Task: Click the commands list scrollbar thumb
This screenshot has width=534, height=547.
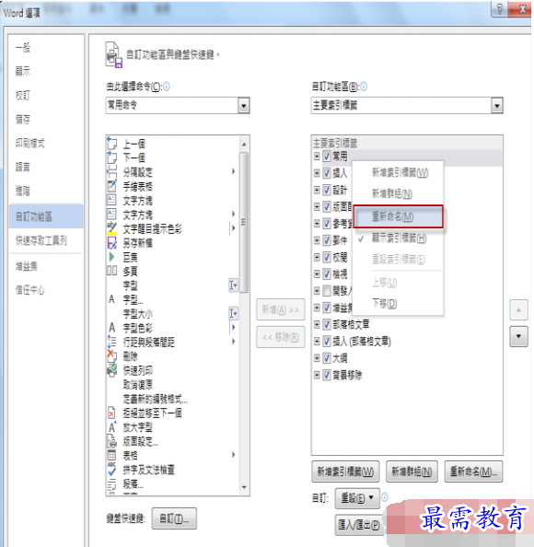Action: tap(244, 222)
